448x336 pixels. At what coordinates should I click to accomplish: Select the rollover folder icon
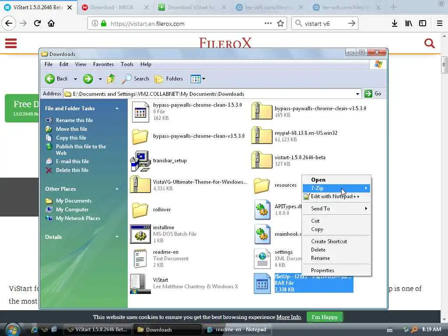click(140, 210)
